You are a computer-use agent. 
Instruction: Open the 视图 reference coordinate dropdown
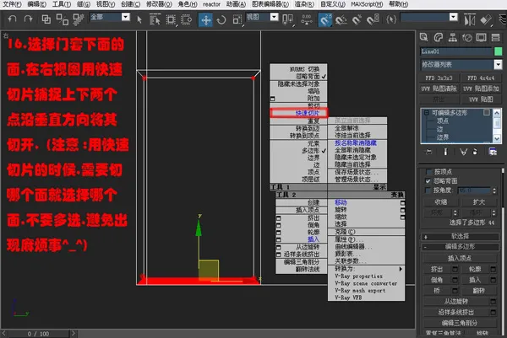point(262,17)
